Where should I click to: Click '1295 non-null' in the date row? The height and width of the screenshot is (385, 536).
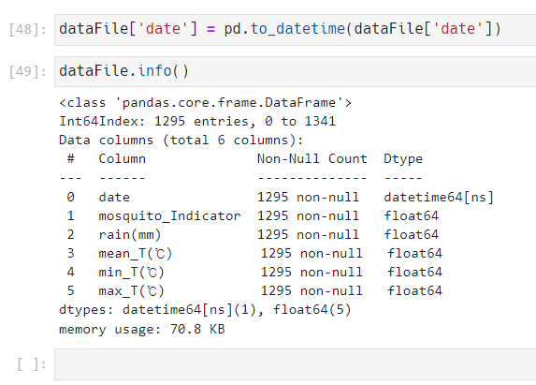click(308, 197)
